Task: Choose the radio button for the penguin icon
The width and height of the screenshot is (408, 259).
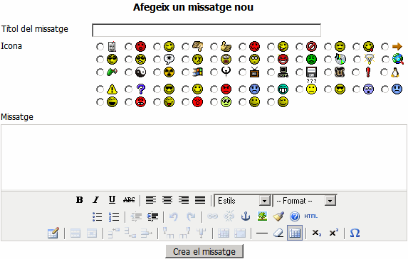Action: point(385,72)
